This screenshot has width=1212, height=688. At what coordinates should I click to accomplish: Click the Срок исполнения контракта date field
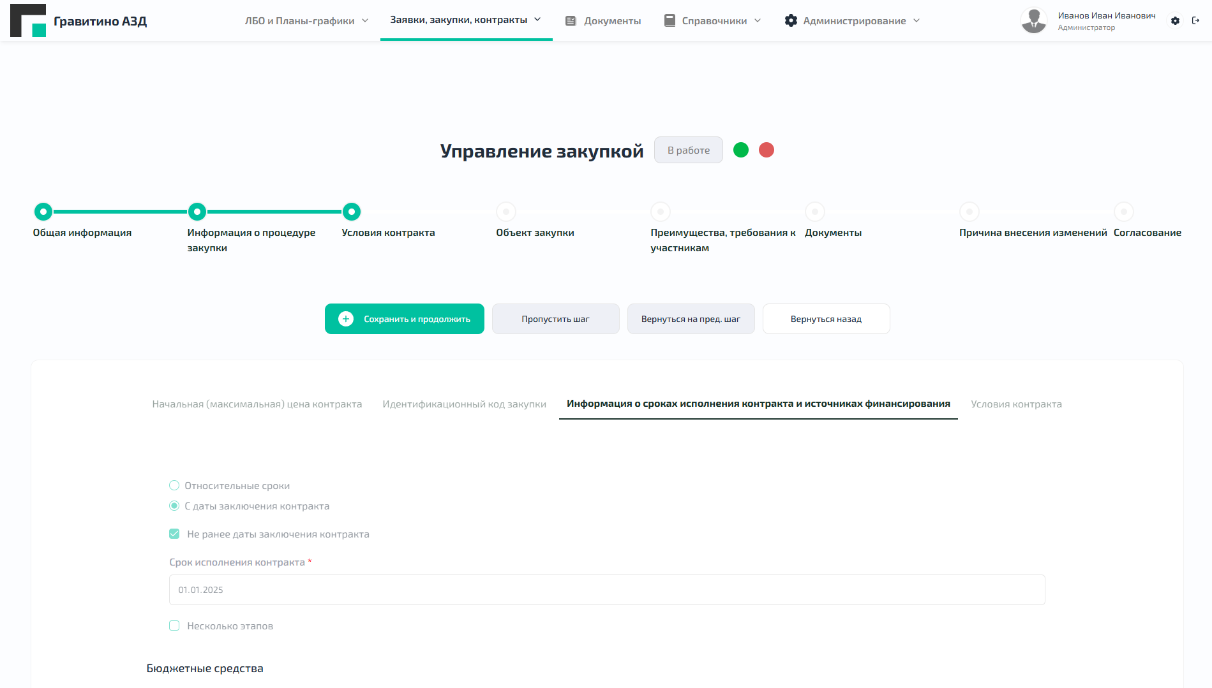(606, 589)
